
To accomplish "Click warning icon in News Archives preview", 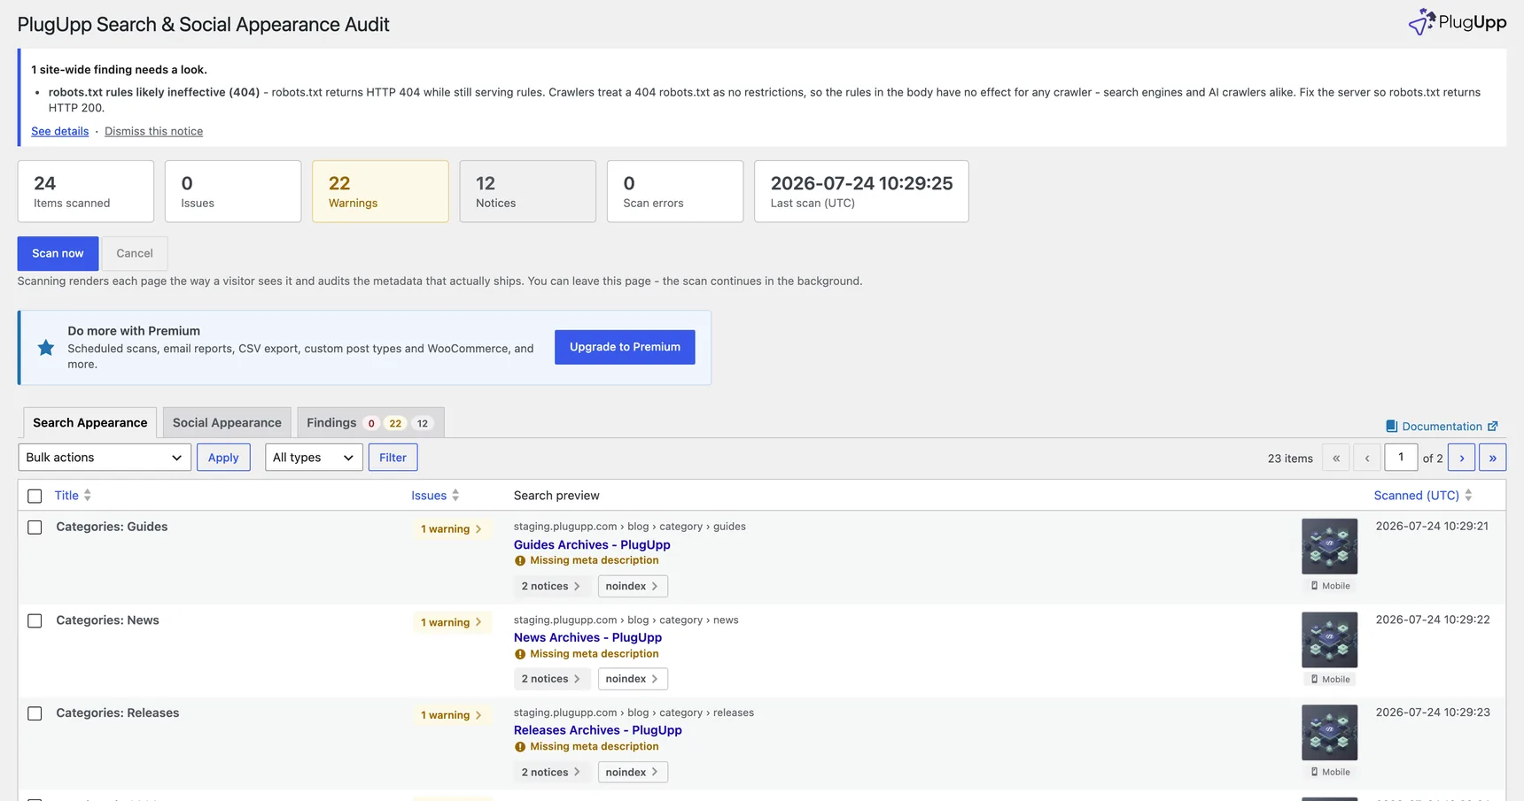I will (520, 655).
